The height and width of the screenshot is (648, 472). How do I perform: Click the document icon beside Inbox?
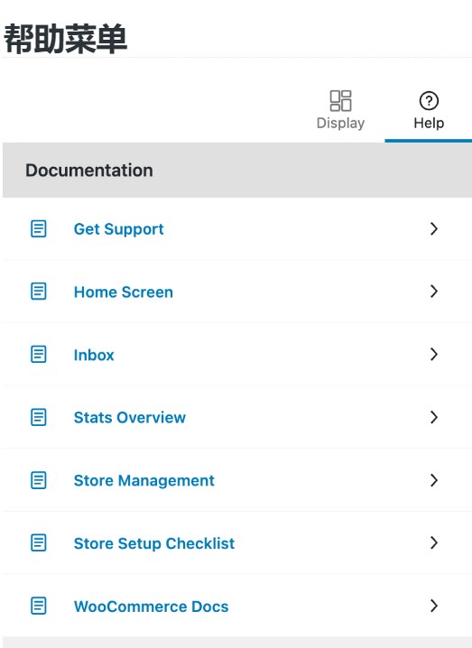point(39,354)
